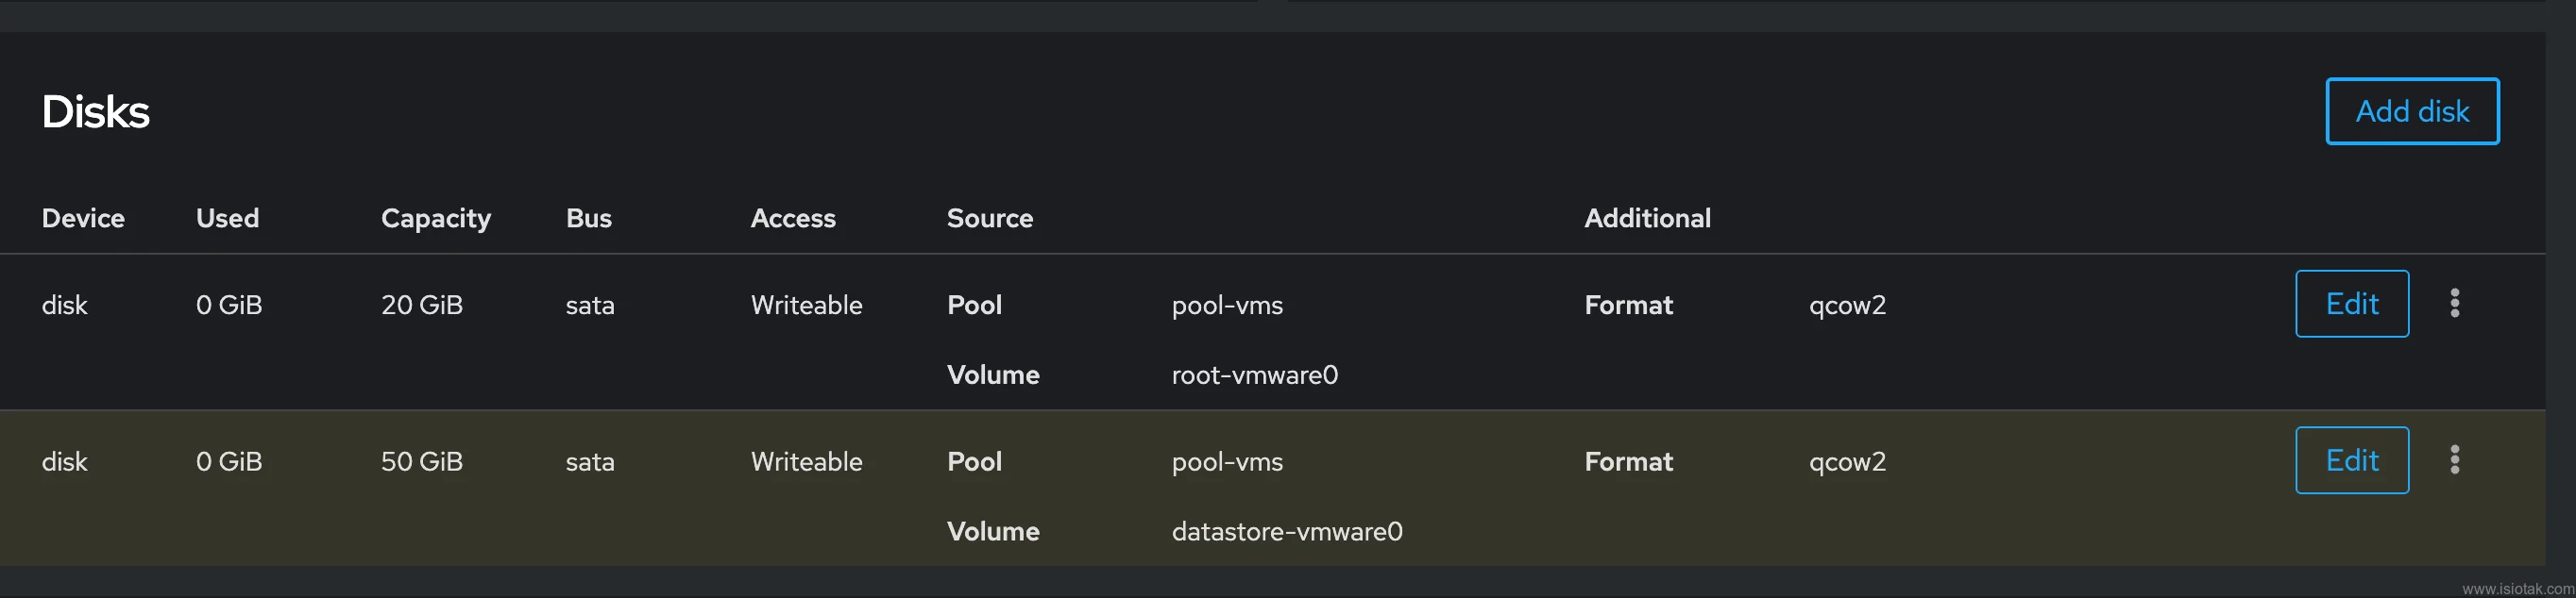Viewport: 2576px width, 598px height.
Task: Select the 50 GiB capacity value
Action: (x=422, y=461)
